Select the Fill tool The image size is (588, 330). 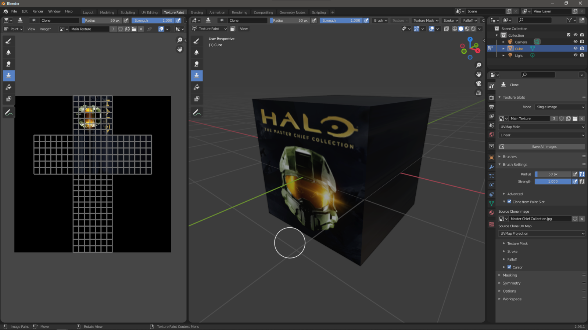8,87
